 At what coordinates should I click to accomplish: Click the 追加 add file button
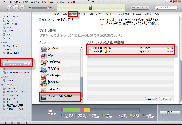point(151,99)
